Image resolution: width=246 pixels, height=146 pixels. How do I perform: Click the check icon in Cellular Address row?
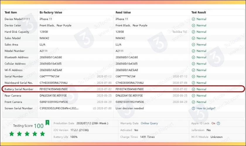coord(193,64)
